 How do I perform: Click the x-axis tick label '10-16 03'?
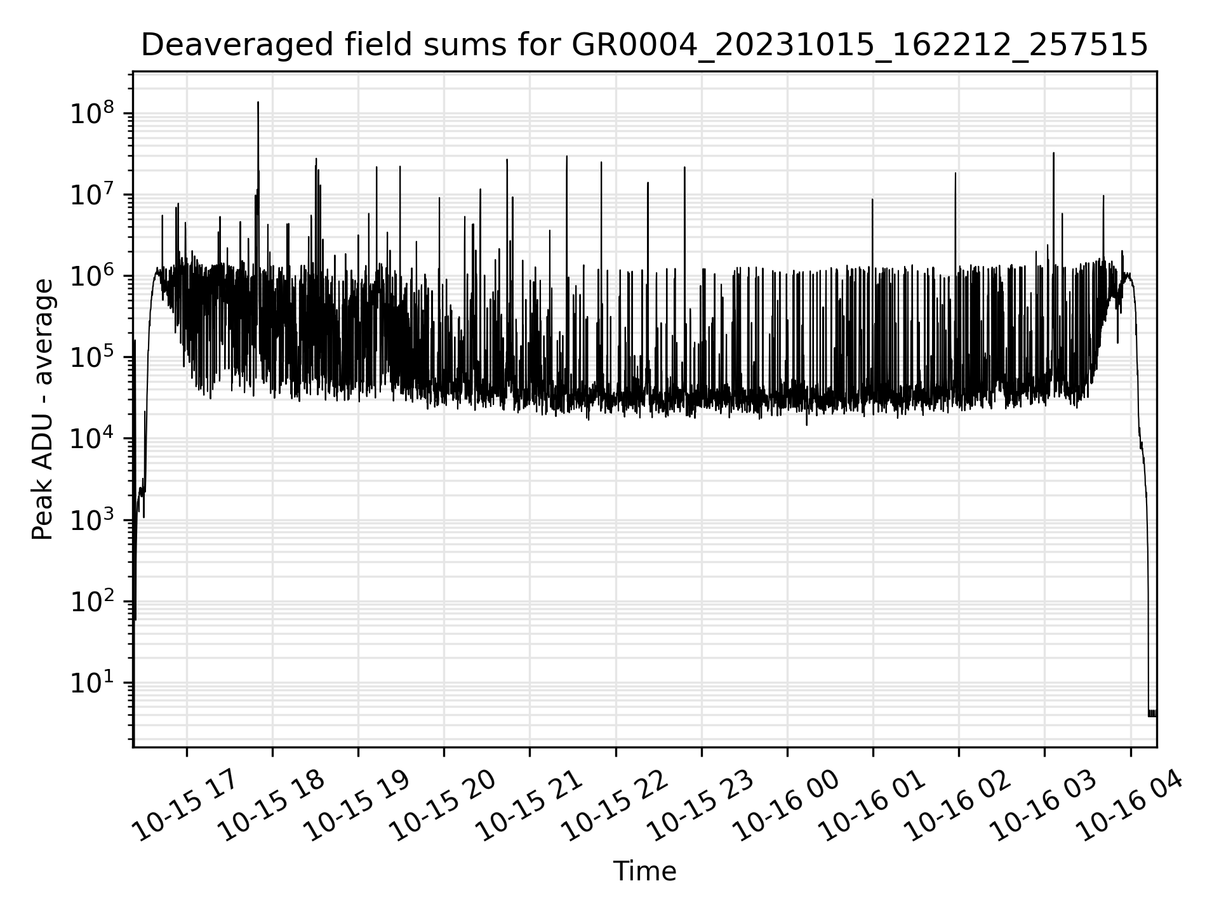tap(1044, 804)
